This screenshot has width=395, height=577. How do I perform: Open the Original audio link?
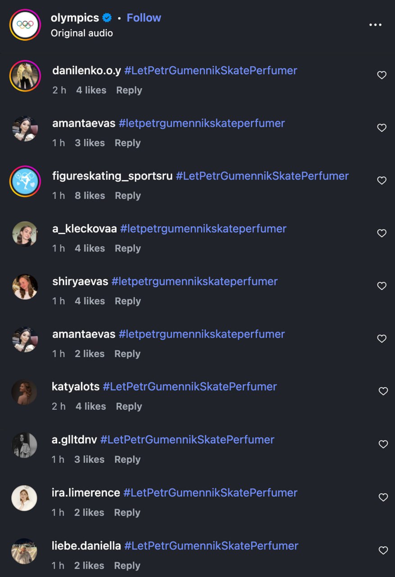click(x=82, y=33)
